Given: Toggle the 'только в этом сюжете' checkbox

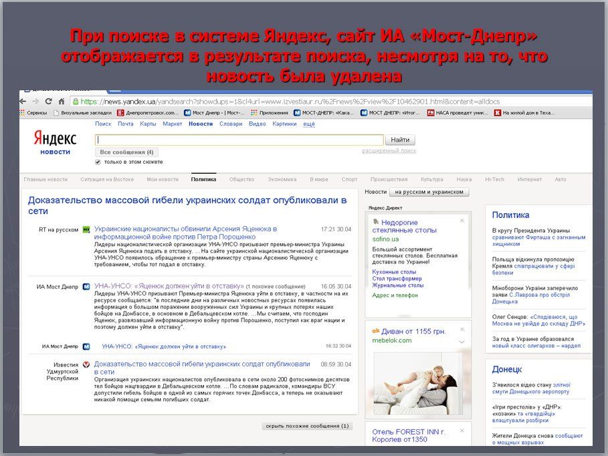Looking at the screenshot, I should click(x=98, y=162).
